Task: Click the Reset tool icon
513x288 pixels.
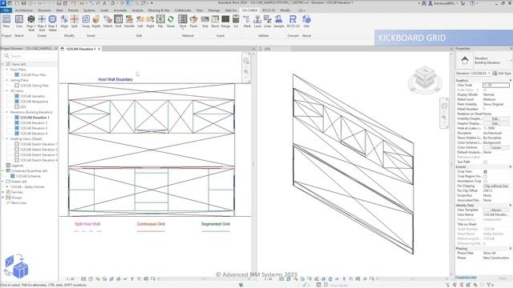Action: (x=171, y=21)
